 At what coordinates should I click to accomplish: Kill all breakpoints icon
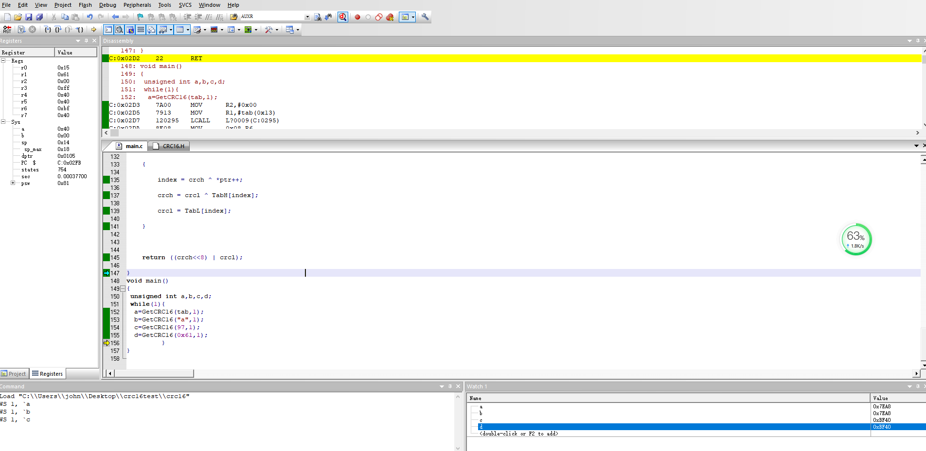pyautogui.click(x=390, y=17)
